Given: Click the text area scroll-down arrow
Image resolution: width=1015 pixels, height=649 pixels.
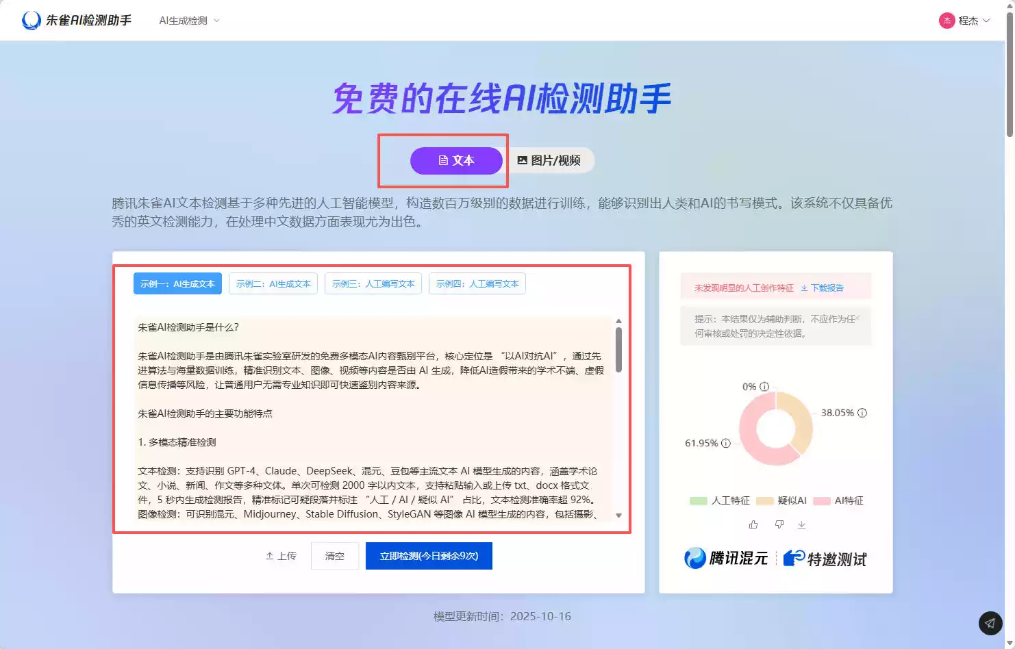Looking at the screenshot, I should click(x=618, y=516).
